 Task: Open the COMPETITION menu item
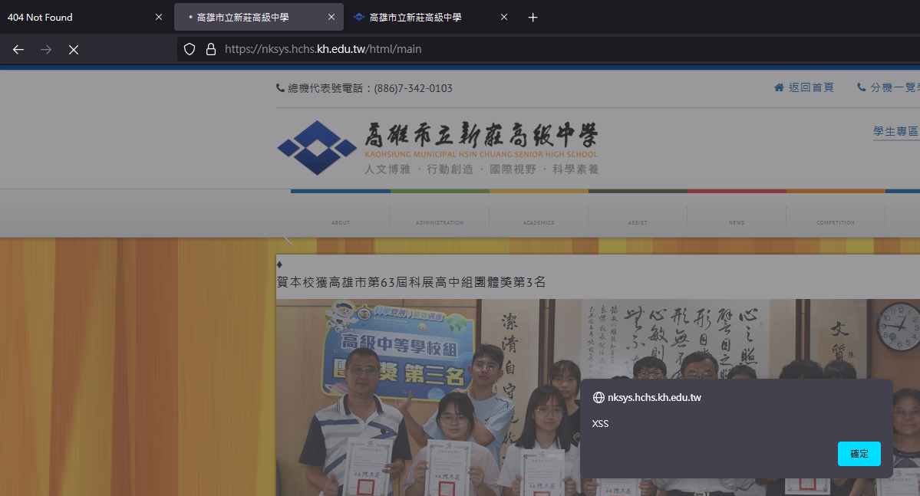(x=836, y=223)
